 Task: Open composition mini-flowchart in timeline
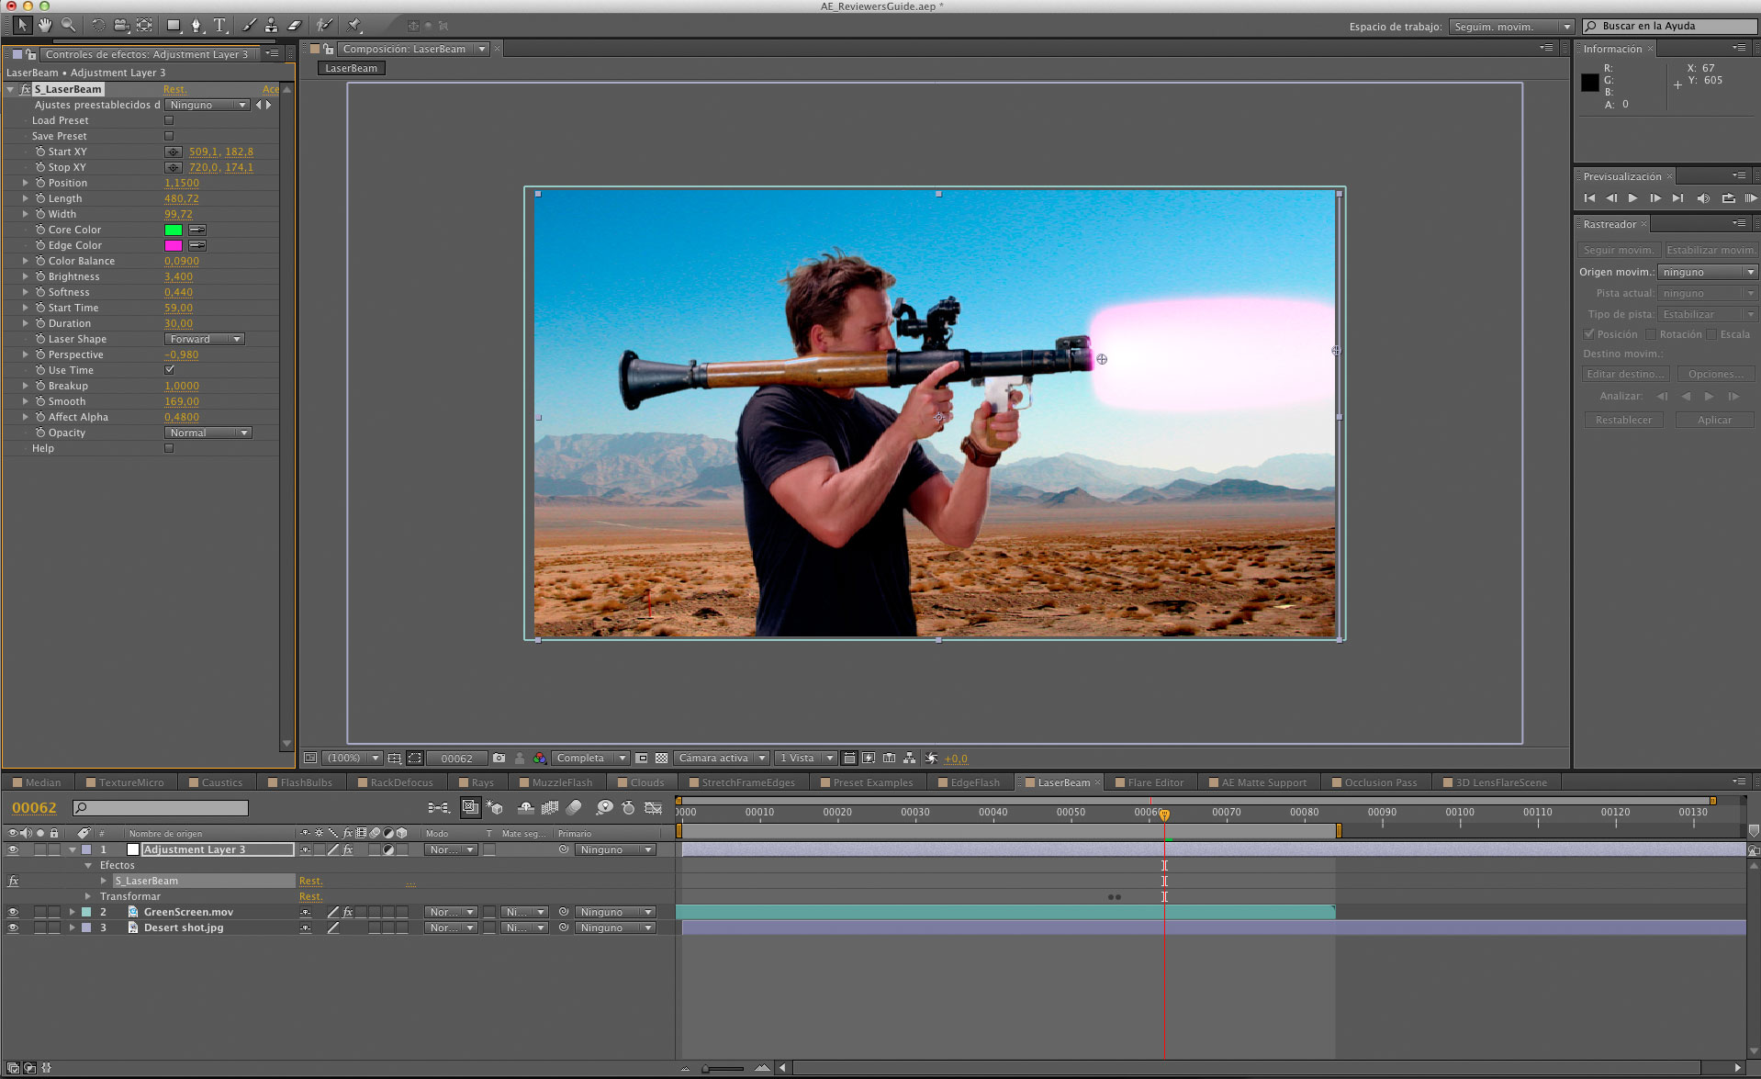point(439,808)
